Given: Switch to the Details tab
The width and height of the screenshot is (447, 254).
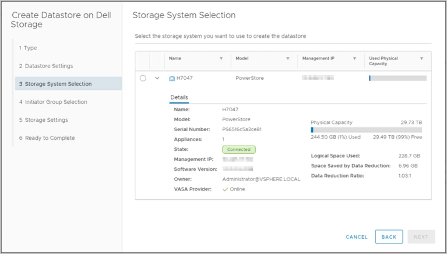Looking at the screenshot, I should [x=179, y=97].
